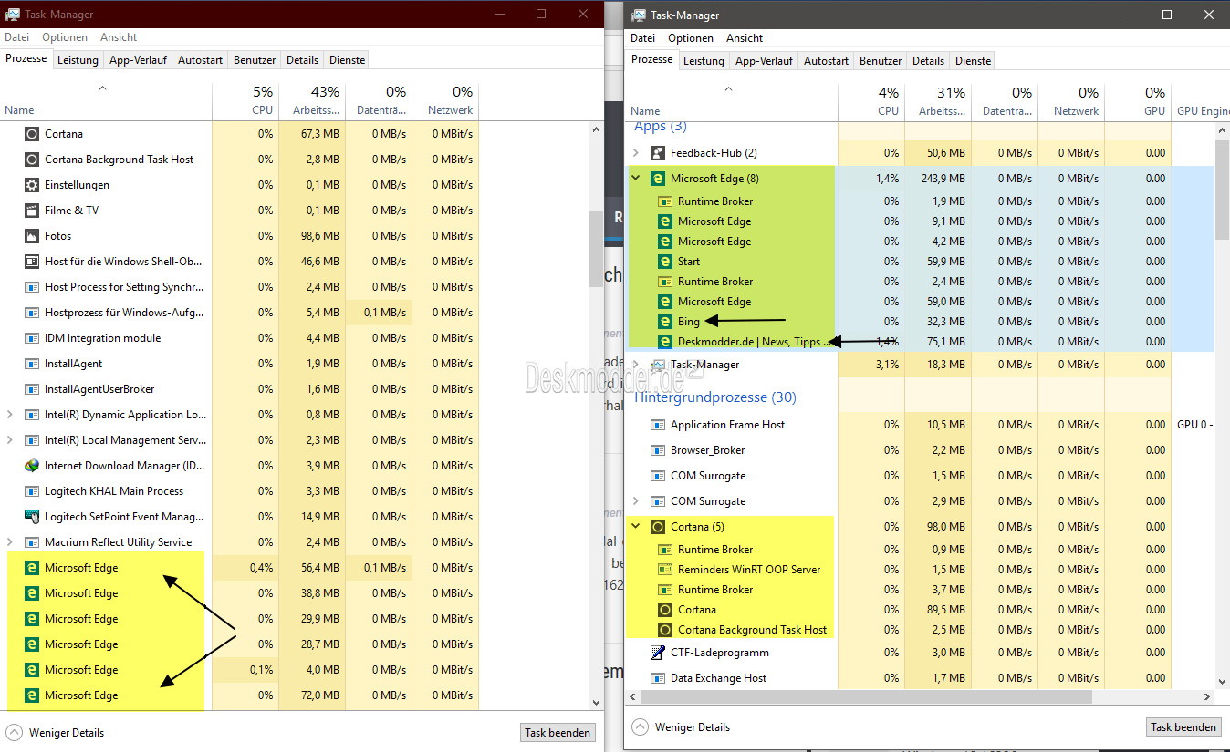Sort by Name column in right window

(732, 102)
